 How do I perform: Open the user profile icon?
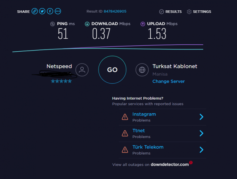pyautogui.click(x=82, y=70)
